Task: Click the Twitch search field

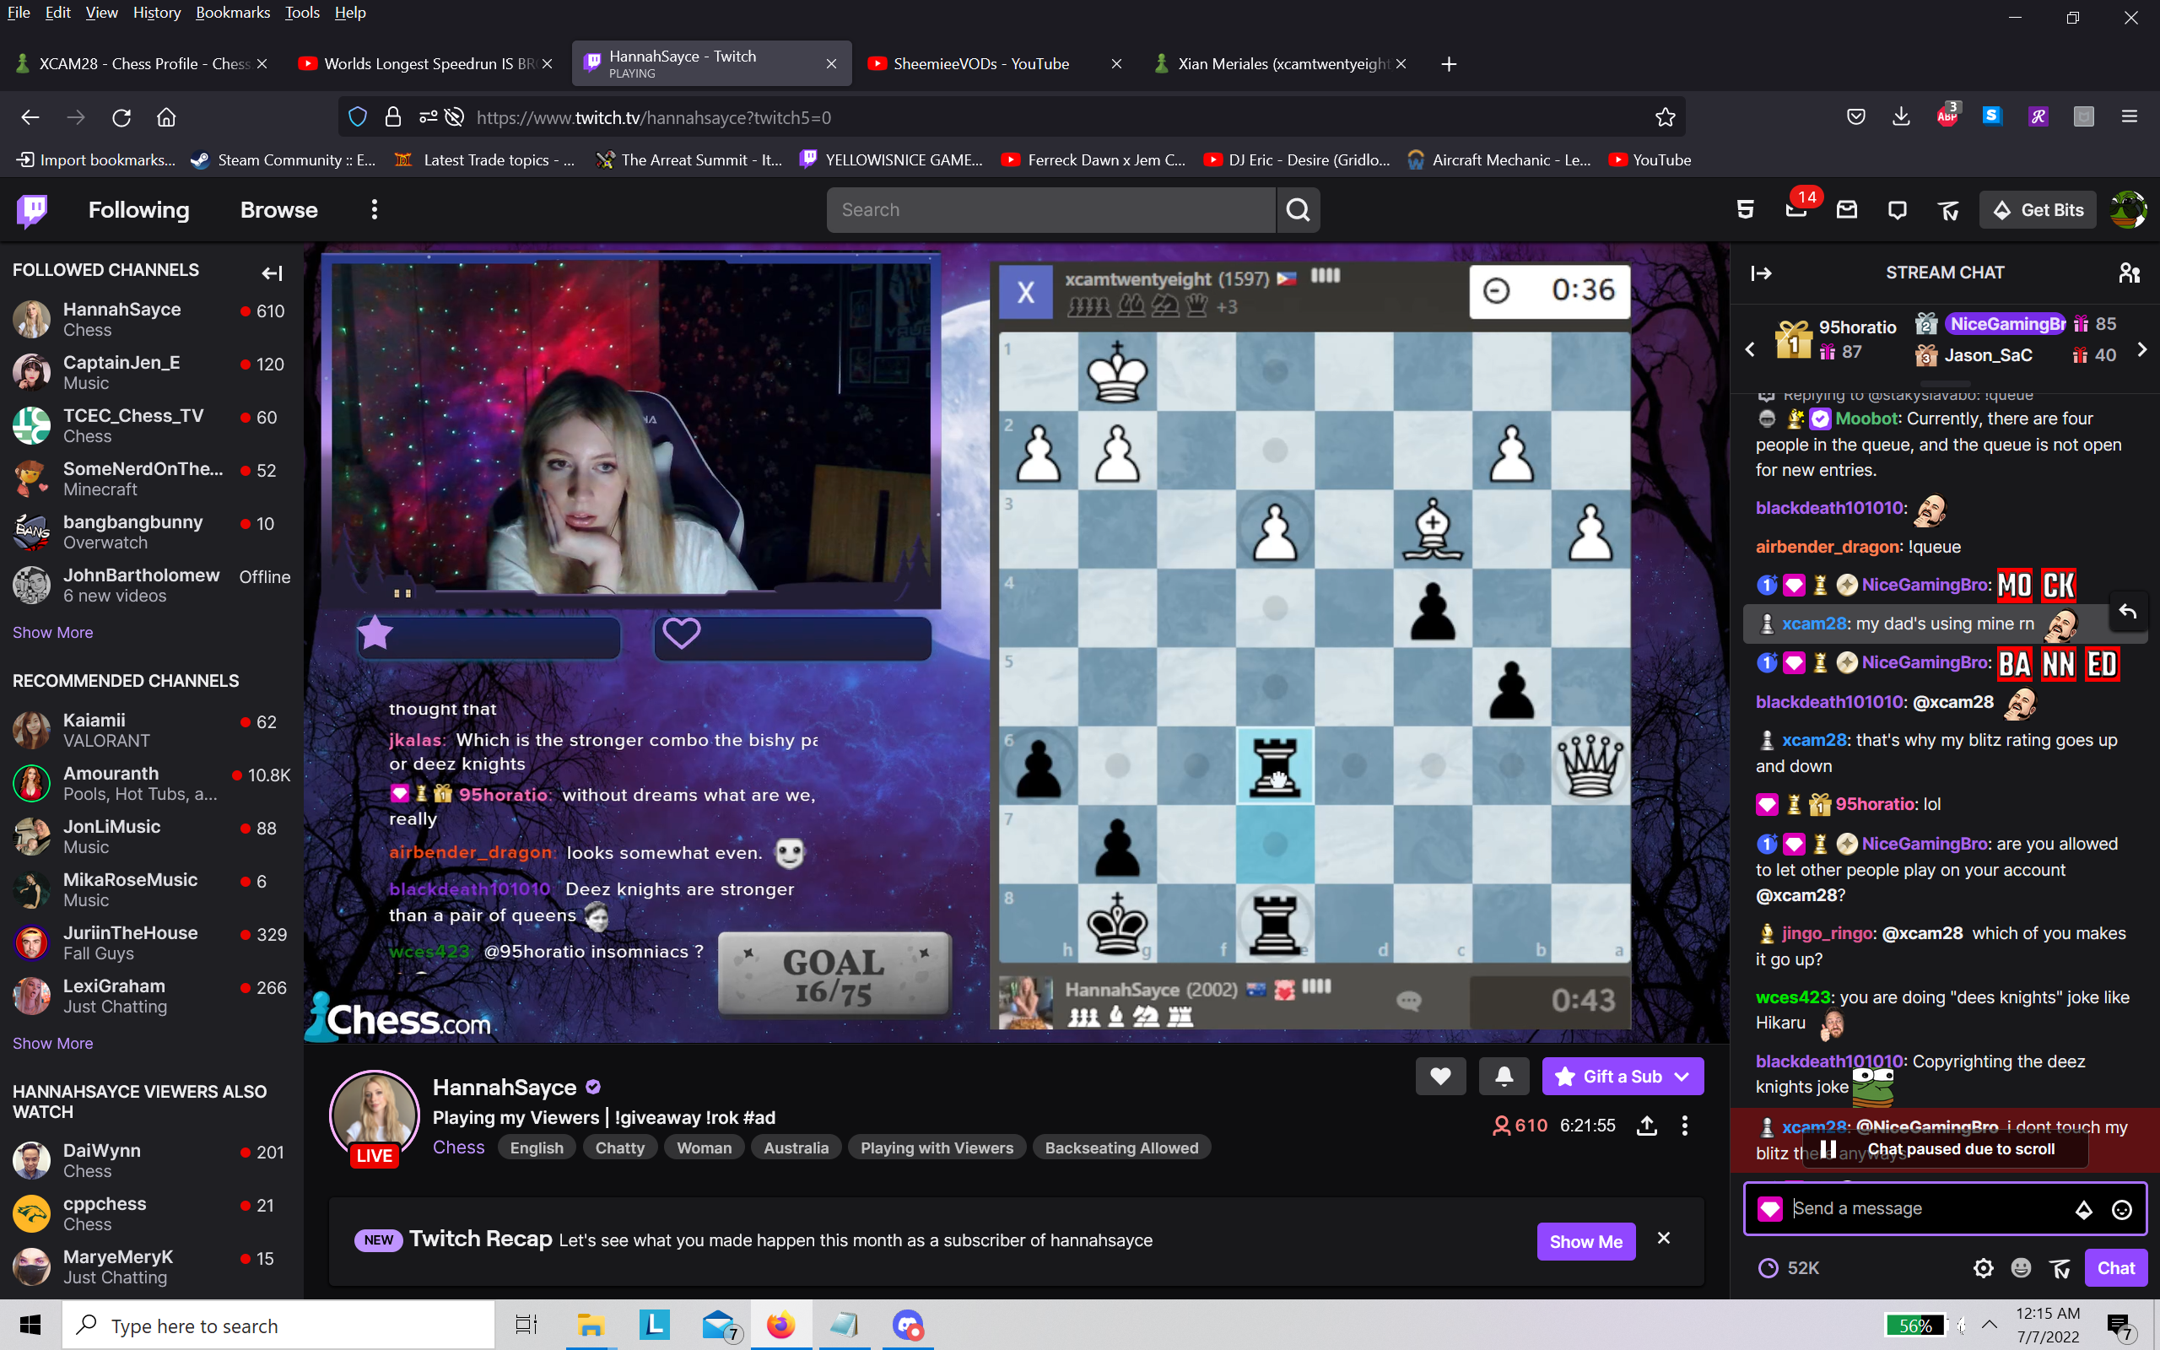Action: coord(1050,210)
